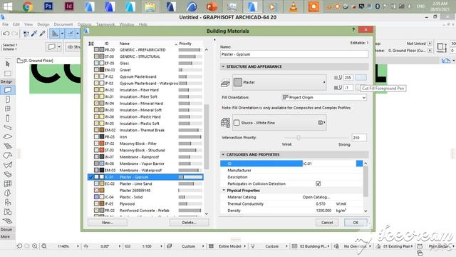Select the Stair tool in toolbox
The image size is (456, 257).
pyautogui.click(x=8, y=146)
